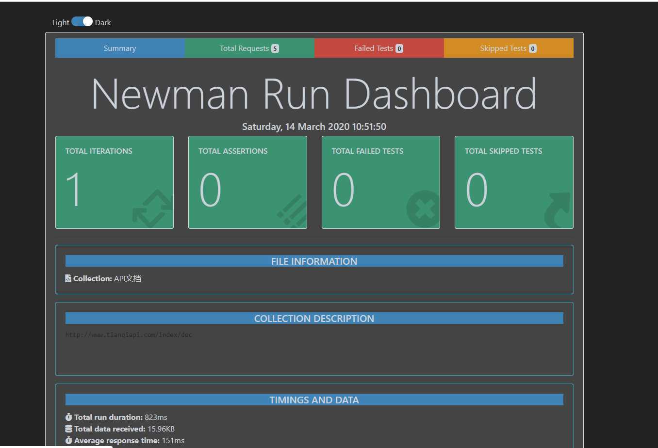This screenshot has height=448, width=658.
Task: Click the 'Total run duration: 823ms' line
Action: pos(116,417)
